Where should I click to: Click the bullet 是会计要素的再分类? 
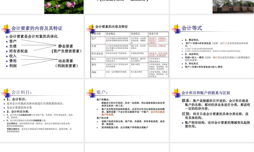[19, 108]
